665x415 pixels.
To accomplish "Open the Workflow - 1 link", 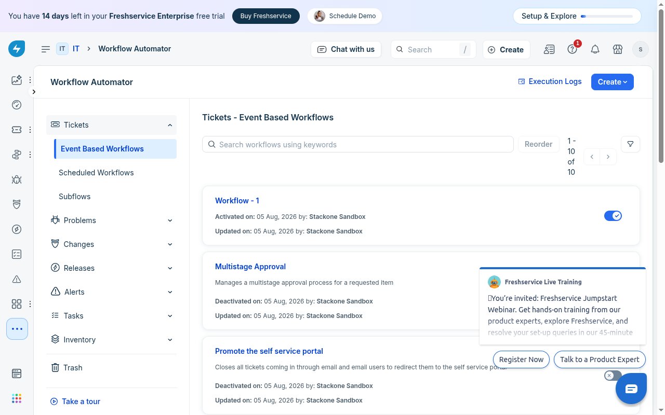I will click(237, 201).
